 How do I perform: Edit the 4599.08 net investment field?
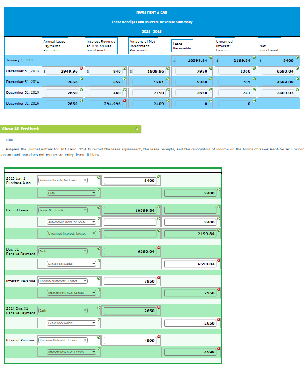(x=279, y=82)
